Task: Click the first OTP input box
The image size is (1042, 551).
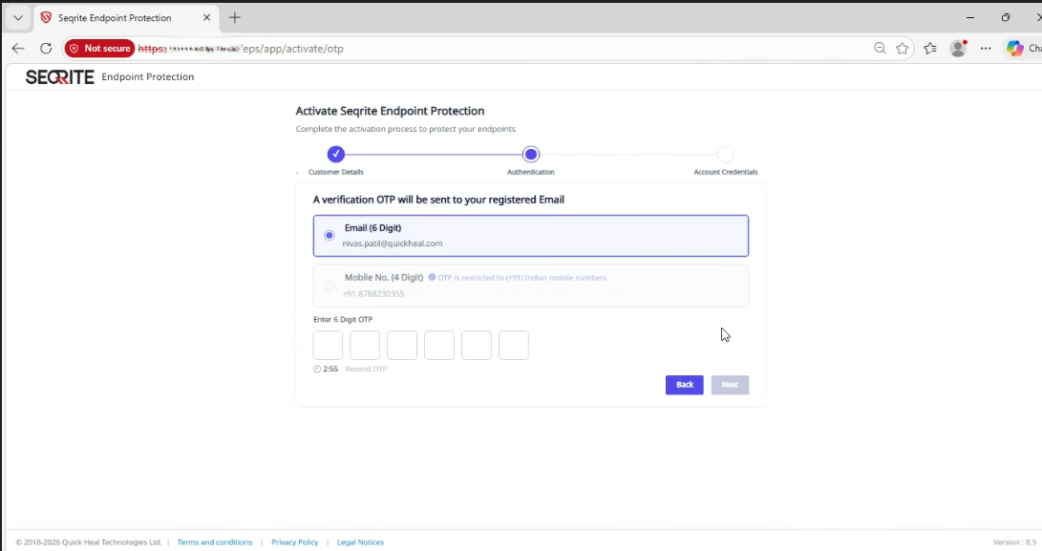Action: (328, 345)
